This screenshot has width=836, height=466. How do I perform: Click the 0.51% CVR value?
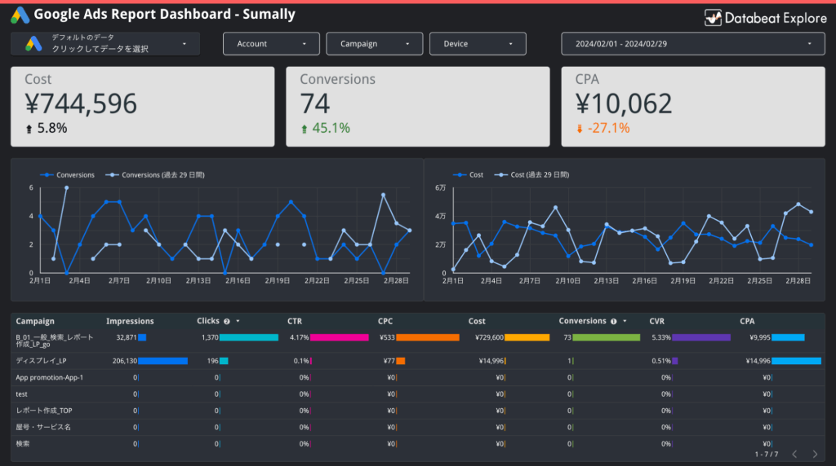pos(661,361)
